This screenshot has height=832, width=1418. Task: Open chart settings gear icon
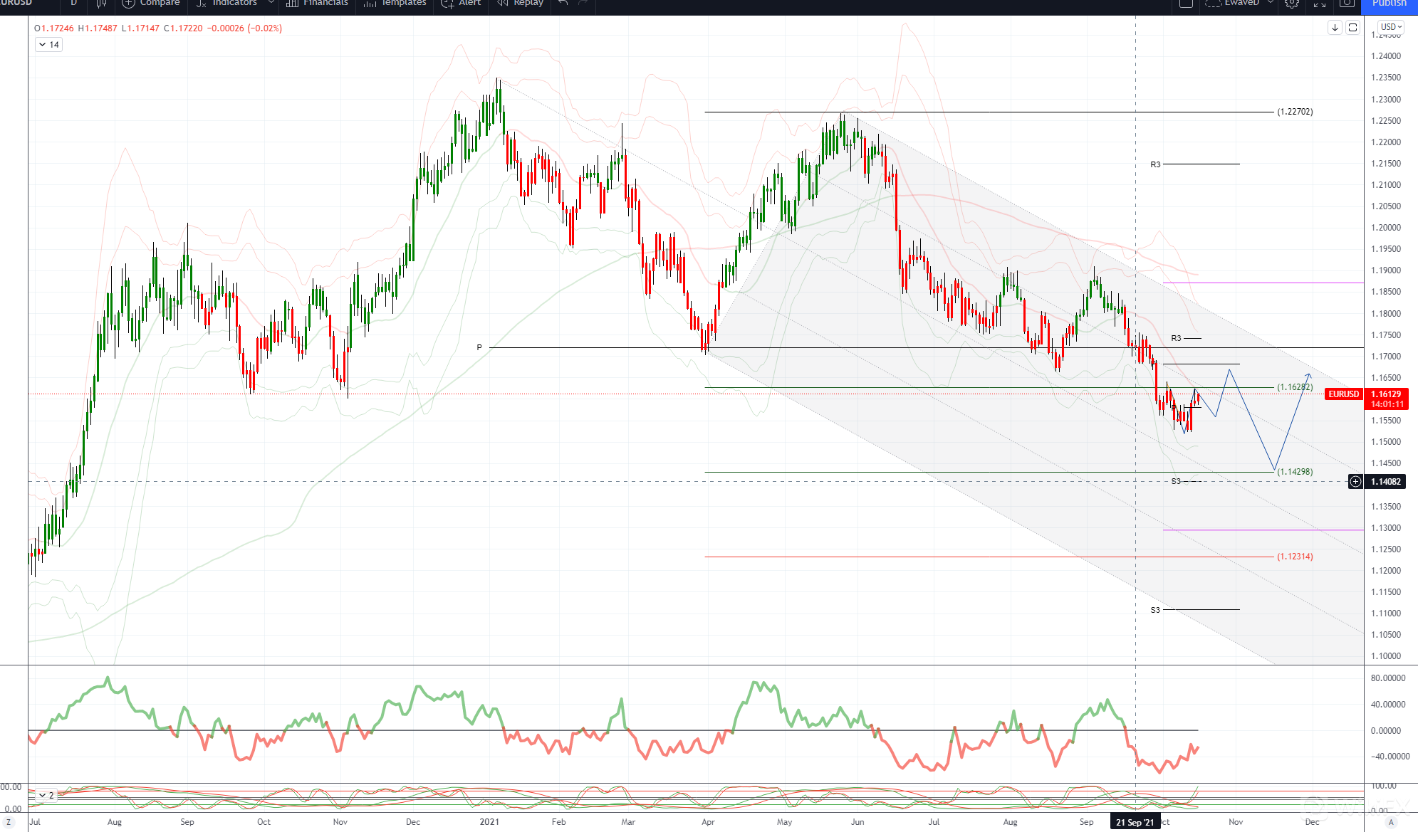tap(1292, 4)
